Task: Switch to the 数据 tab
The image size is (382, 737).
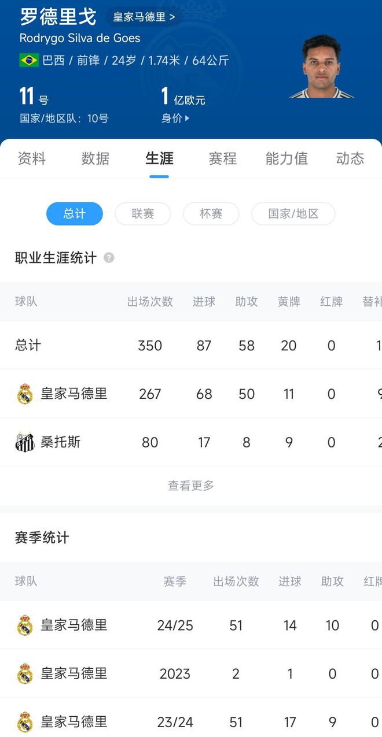Action: 95,158
